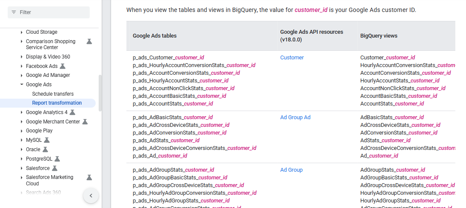The image size is (466, 208).
Task: Click p_ads_HourlyAccountConversionStats table name
Action: click(x=194, y=65)
